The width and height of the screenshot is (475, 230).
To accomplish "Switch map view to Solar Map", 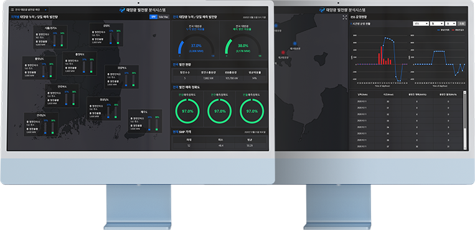I will tap(164, 17).
